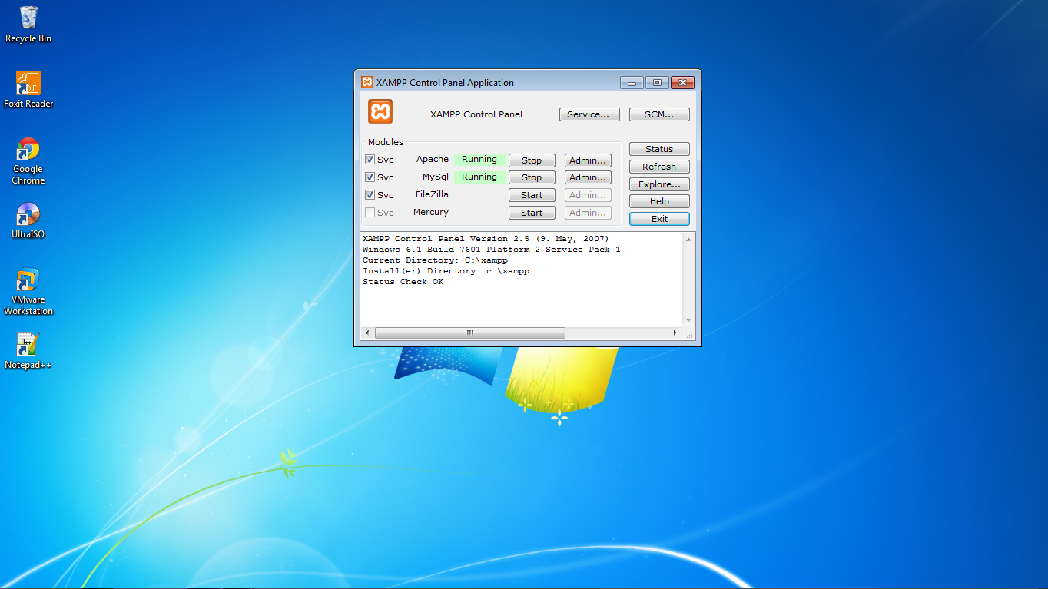
Task: Click the log scroll up arrow
Action: [x=688, y=239]
